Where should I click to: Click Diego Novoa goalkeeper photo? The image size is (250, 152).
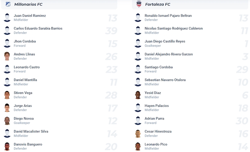pyautogui.click(x=7, y=121)
